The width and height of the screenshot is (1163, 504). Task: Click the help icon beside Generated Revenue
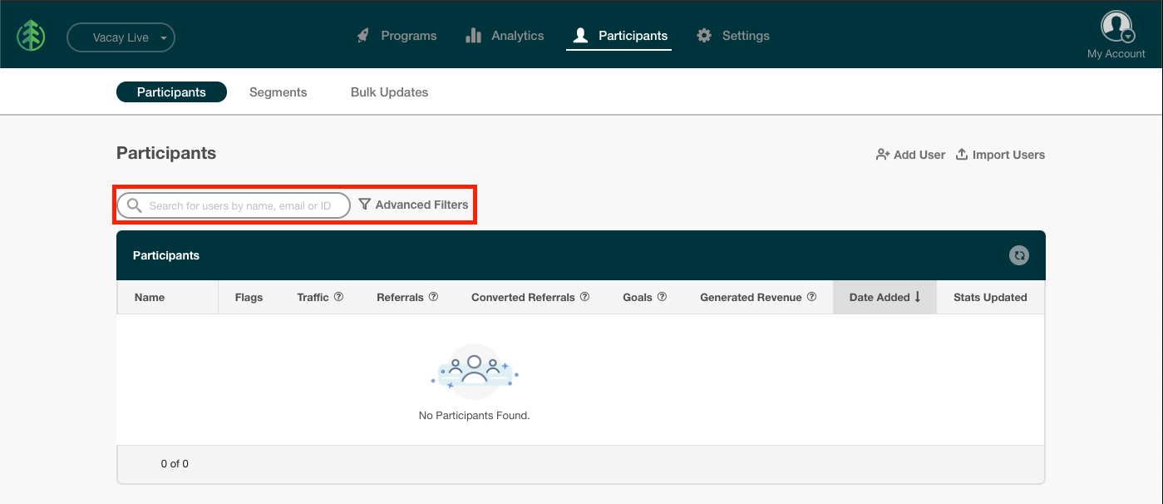click(811, 297)
